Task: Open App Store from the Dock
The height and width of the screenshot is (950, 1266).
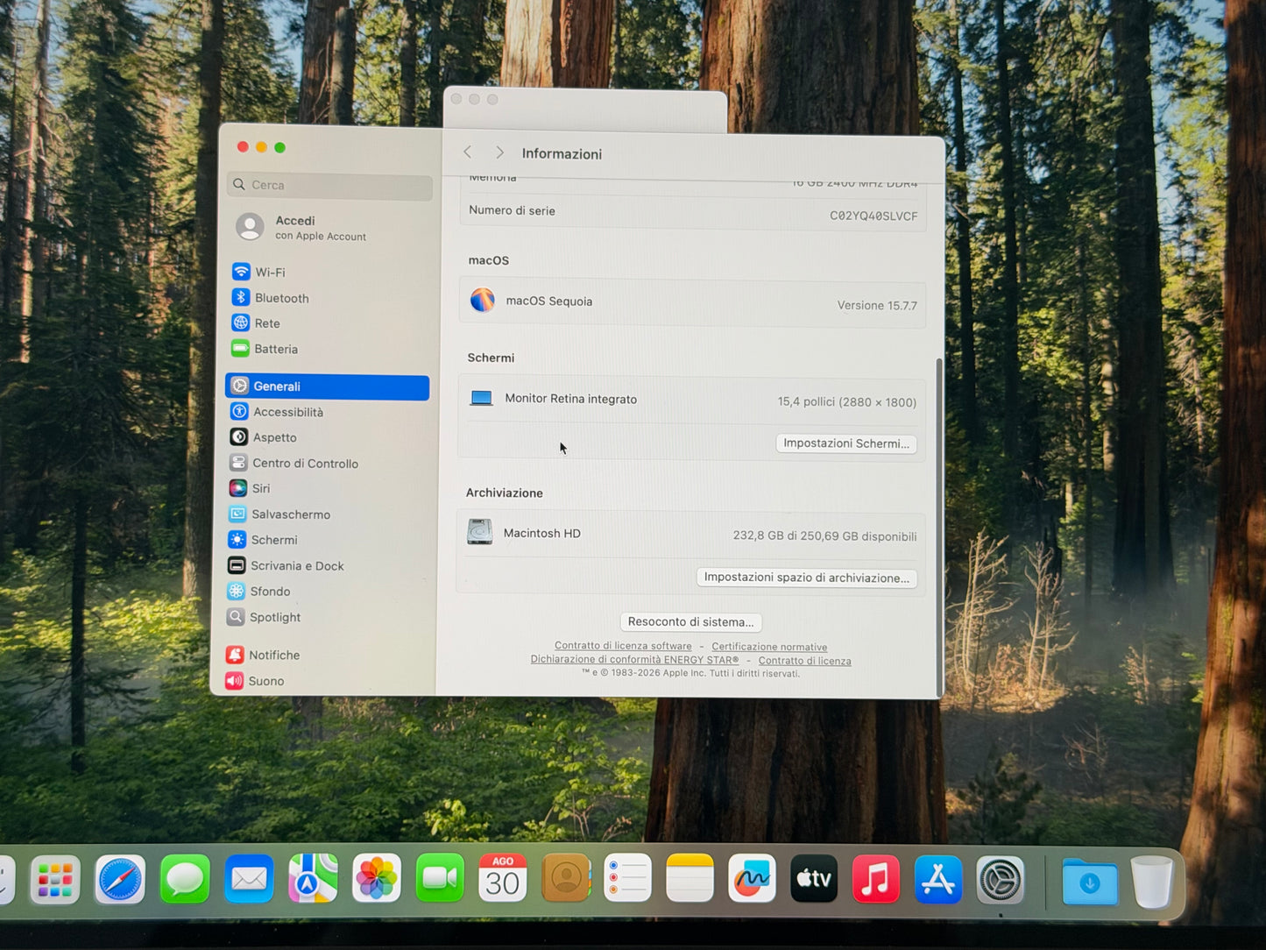Action: click(938, 880)
